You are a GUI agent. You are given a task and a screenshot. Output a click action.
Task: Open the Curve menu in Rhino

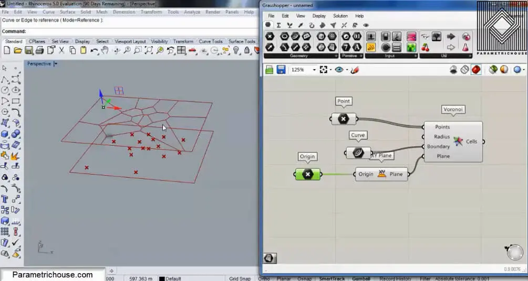point(48,12)
